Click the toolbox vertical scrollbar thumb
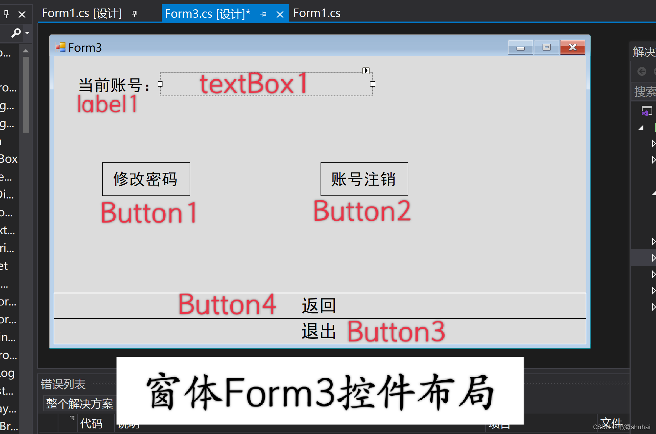 click(x=26, y=94)
